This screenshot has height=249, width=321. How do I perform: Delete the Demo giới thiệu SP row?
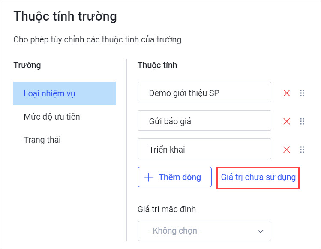tap(287, 93)
